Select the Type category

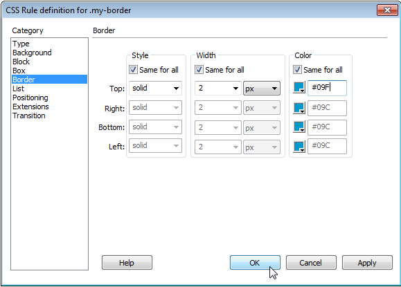coord(21,44)
